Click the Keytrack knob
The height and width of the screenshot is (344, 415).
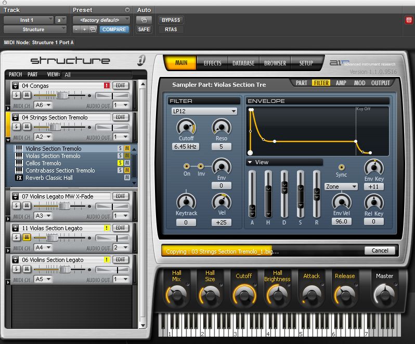pyautogui.click(x=186, y=202)
